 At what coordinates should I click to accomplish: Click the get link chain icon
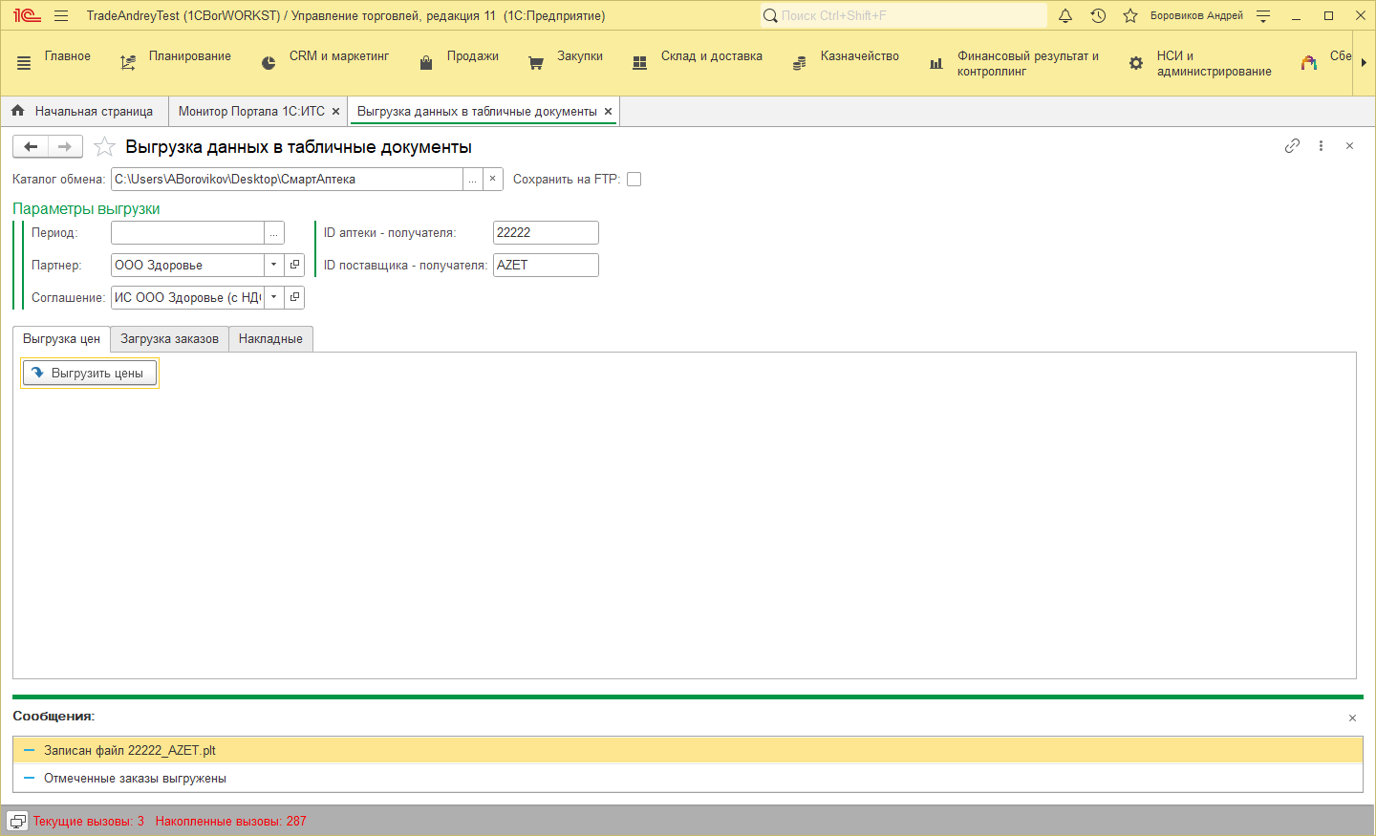coord(1292,146)
